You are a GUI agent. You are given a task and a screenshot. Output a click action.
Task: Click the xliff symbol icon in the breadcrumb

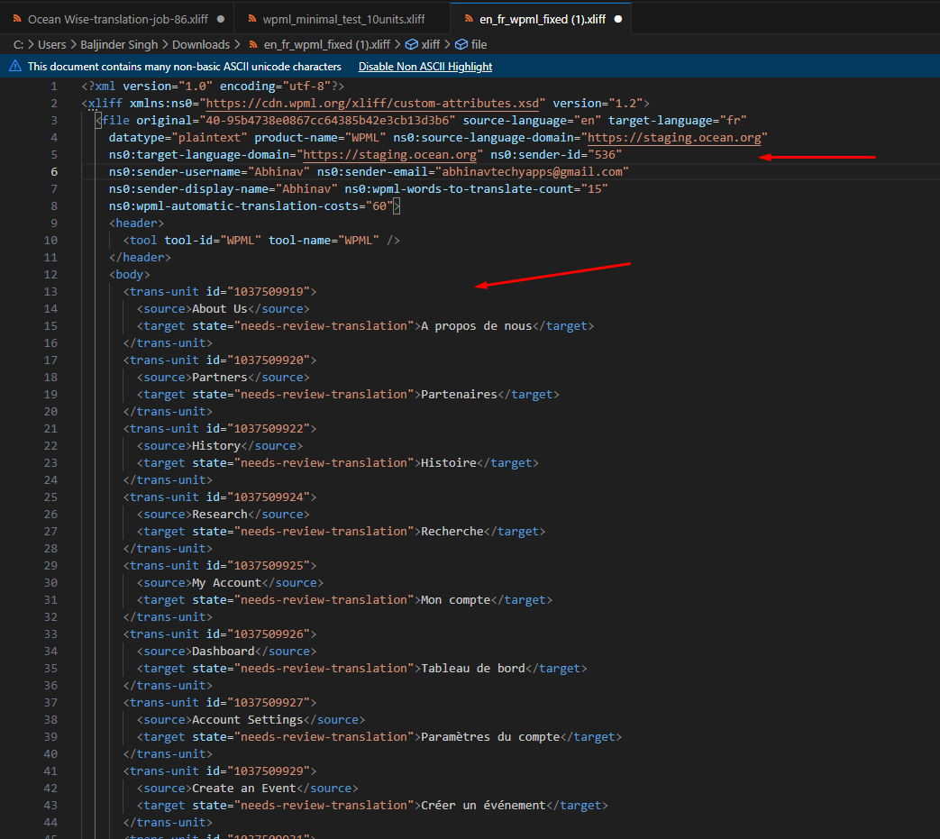coord(411,44)
